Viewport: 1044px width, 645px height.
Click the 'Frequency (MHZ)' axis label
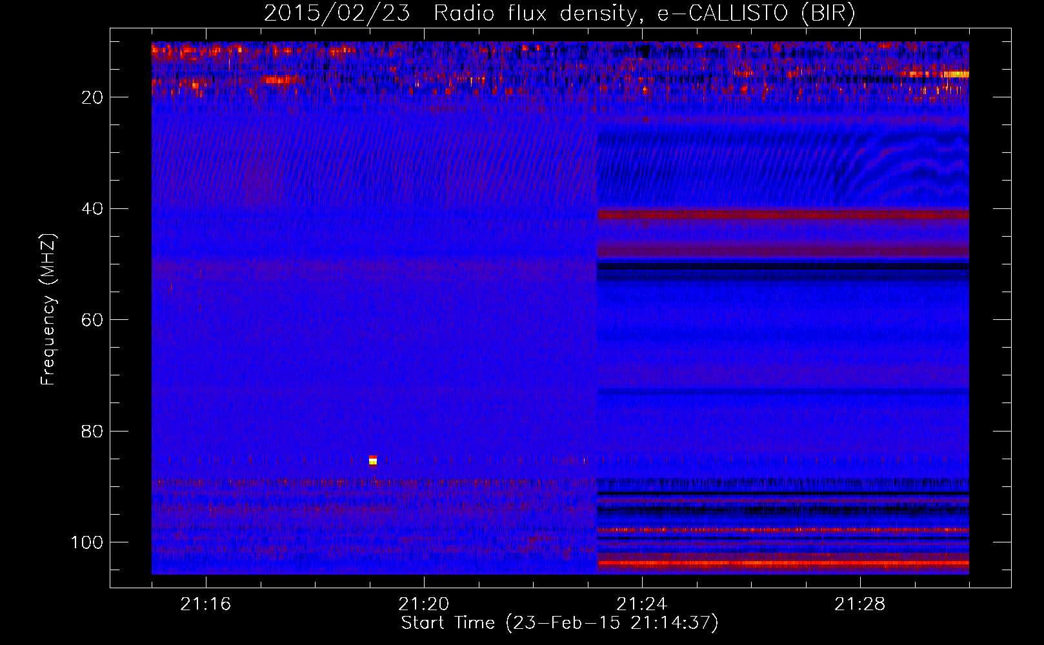(x=48, y=310)
